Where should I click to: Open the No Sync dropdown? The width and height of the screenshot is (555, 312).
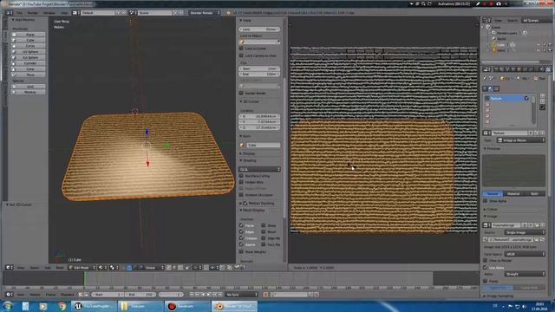(x=242, y=295)
